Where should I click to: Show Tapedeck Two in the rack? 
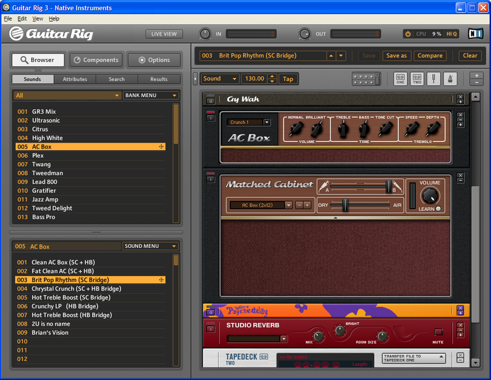(x=417, y=79)
